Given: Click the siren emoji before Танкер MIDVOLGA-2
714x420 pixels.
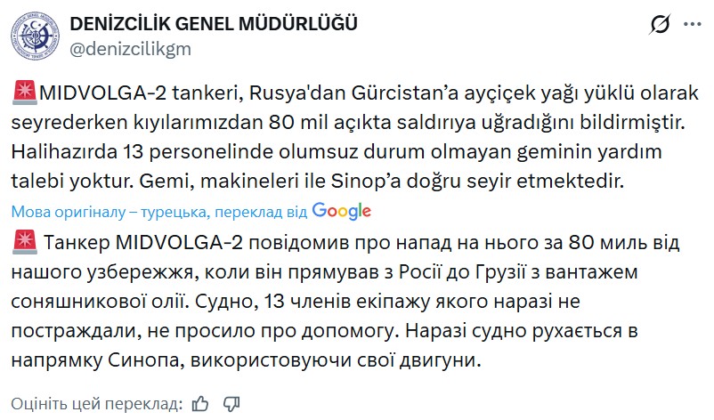Looking at the screenshot, I should point(25,243).
